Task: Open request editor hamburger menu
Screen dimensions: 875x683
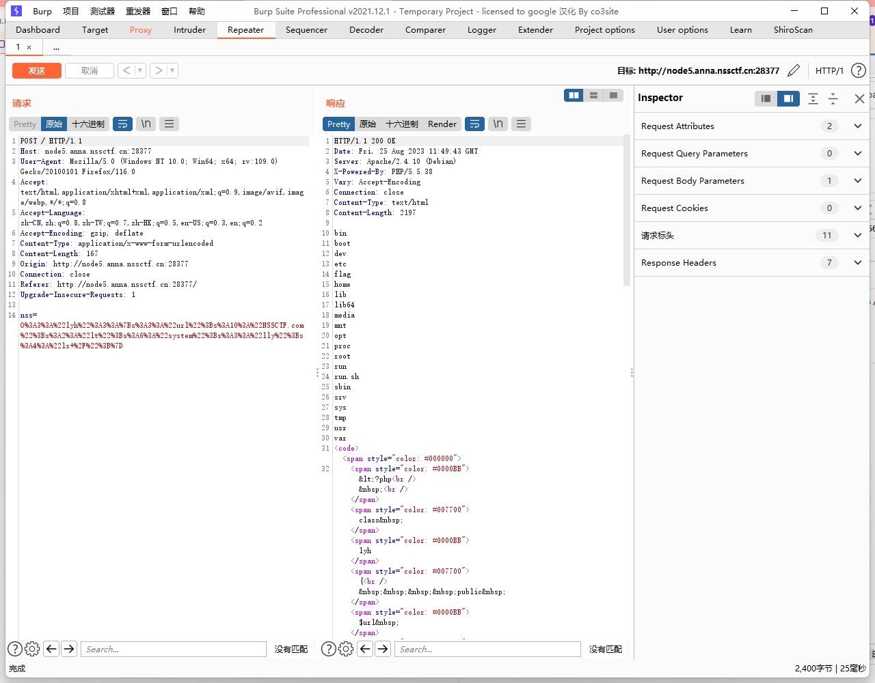Action: 169,124
